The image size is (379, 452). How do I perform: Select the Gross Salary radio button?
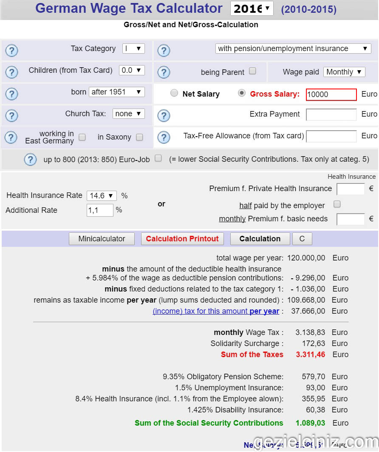(x=242, y=93)
